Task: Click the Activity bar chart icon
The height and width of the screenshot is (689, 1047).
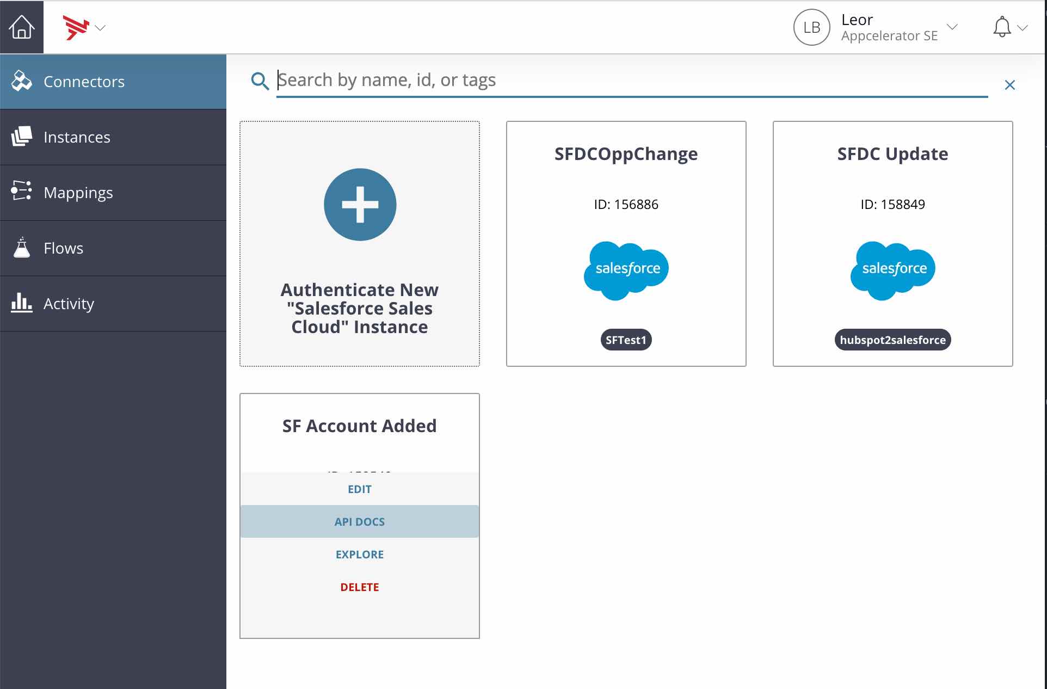Action: click(22, 303)
